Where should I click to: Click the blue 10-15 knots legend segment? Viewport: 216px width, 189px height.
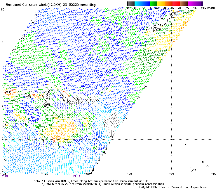[146, 3]
